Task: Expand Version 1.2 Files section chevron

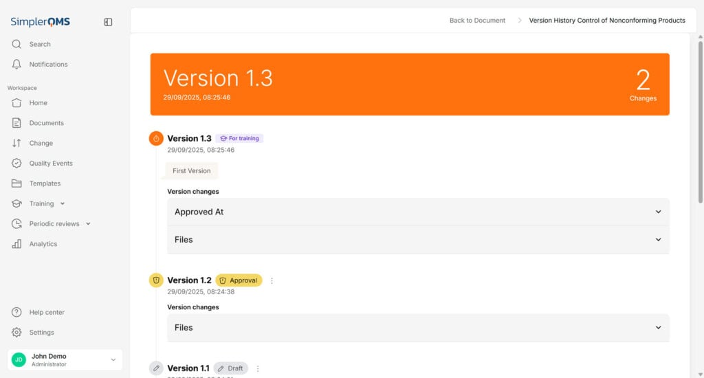Action: pyautogui.click(x=658, y=328)
